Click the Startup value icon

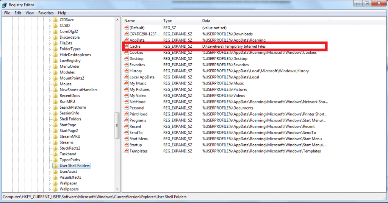click(x=126, y=145)
